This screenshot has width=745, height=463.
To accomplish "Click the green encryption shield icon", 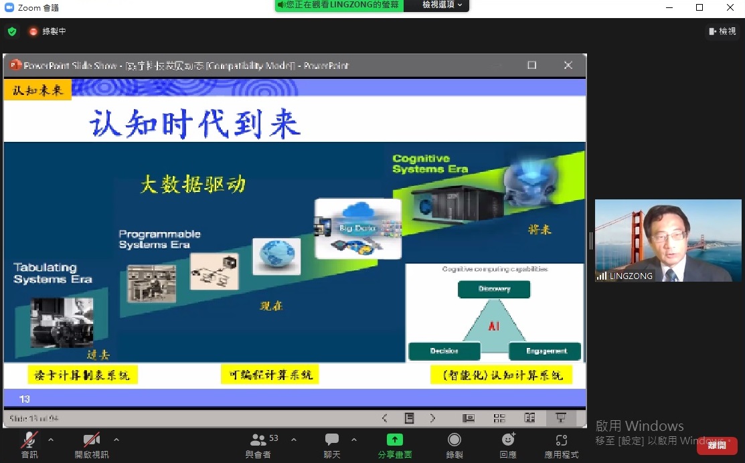I will [12, 31].
